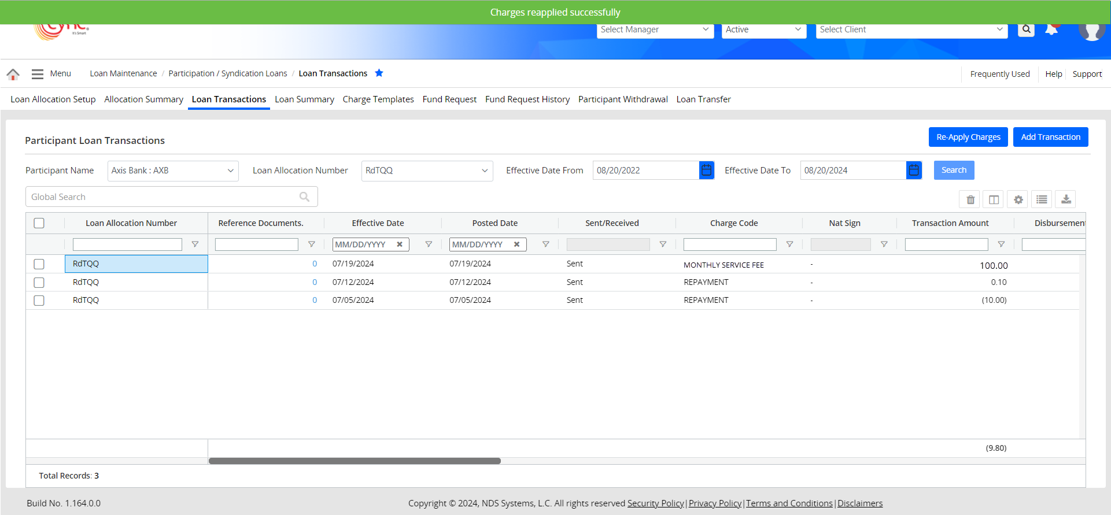
Task: Check the 07/19/2024 Monthly Service Fee row
Action: tap(39, 264)
